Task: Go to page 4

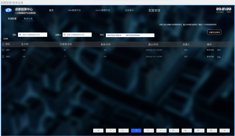Action: (149, 130)
